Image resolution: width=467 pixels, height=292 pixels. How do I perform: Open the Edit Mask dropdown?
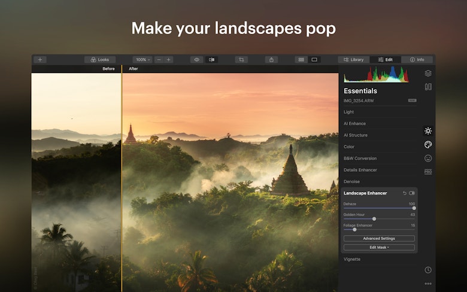[379, 247]
